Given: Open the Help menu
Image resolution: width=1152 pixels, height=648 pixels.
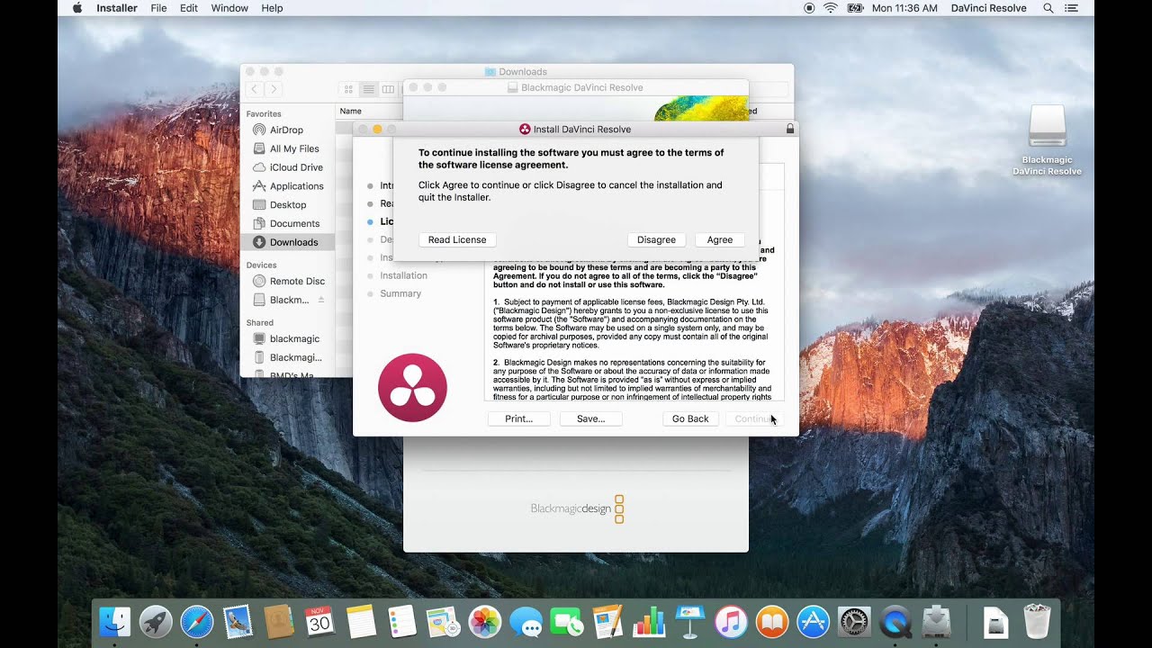Looking at the screenshot, I should pos(272,8).
